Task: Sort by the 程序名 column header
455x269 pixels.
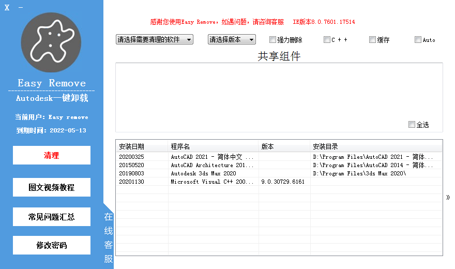Action: coord(213,146)
